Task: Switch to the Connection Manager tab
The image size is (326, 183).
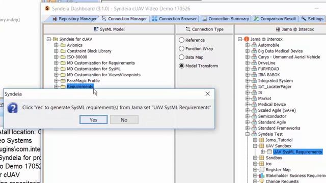Action: tap(124, 19)
